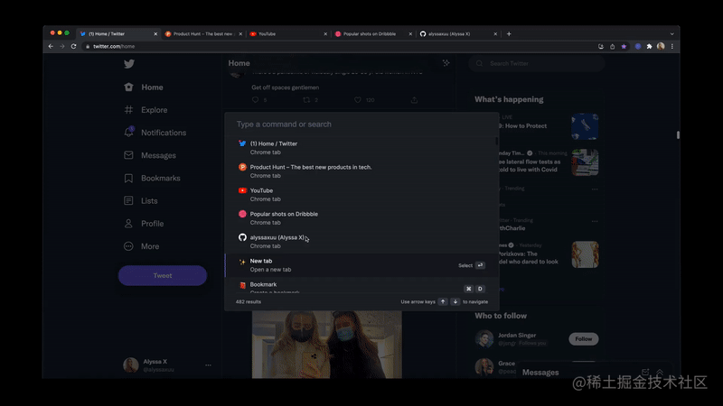Switch to the YouTube browser tab
Viewport: 723px width, 406px height.
pos(286,34)
